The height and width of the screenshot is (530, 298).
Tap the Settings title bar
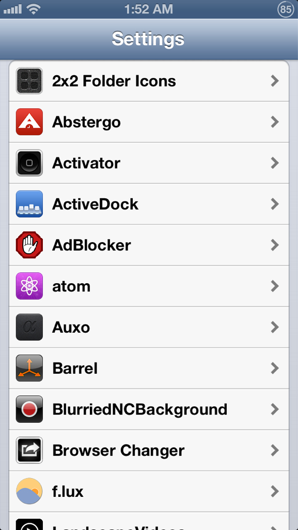(149, 39)
